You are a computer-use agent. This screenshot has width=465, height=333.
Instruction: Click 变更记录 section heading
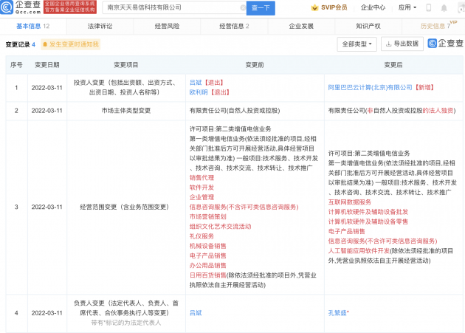click(x=18, y=44)
